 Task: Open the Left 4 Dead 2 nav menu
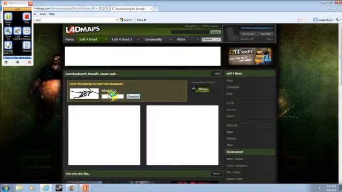click(x=122, y=39)
